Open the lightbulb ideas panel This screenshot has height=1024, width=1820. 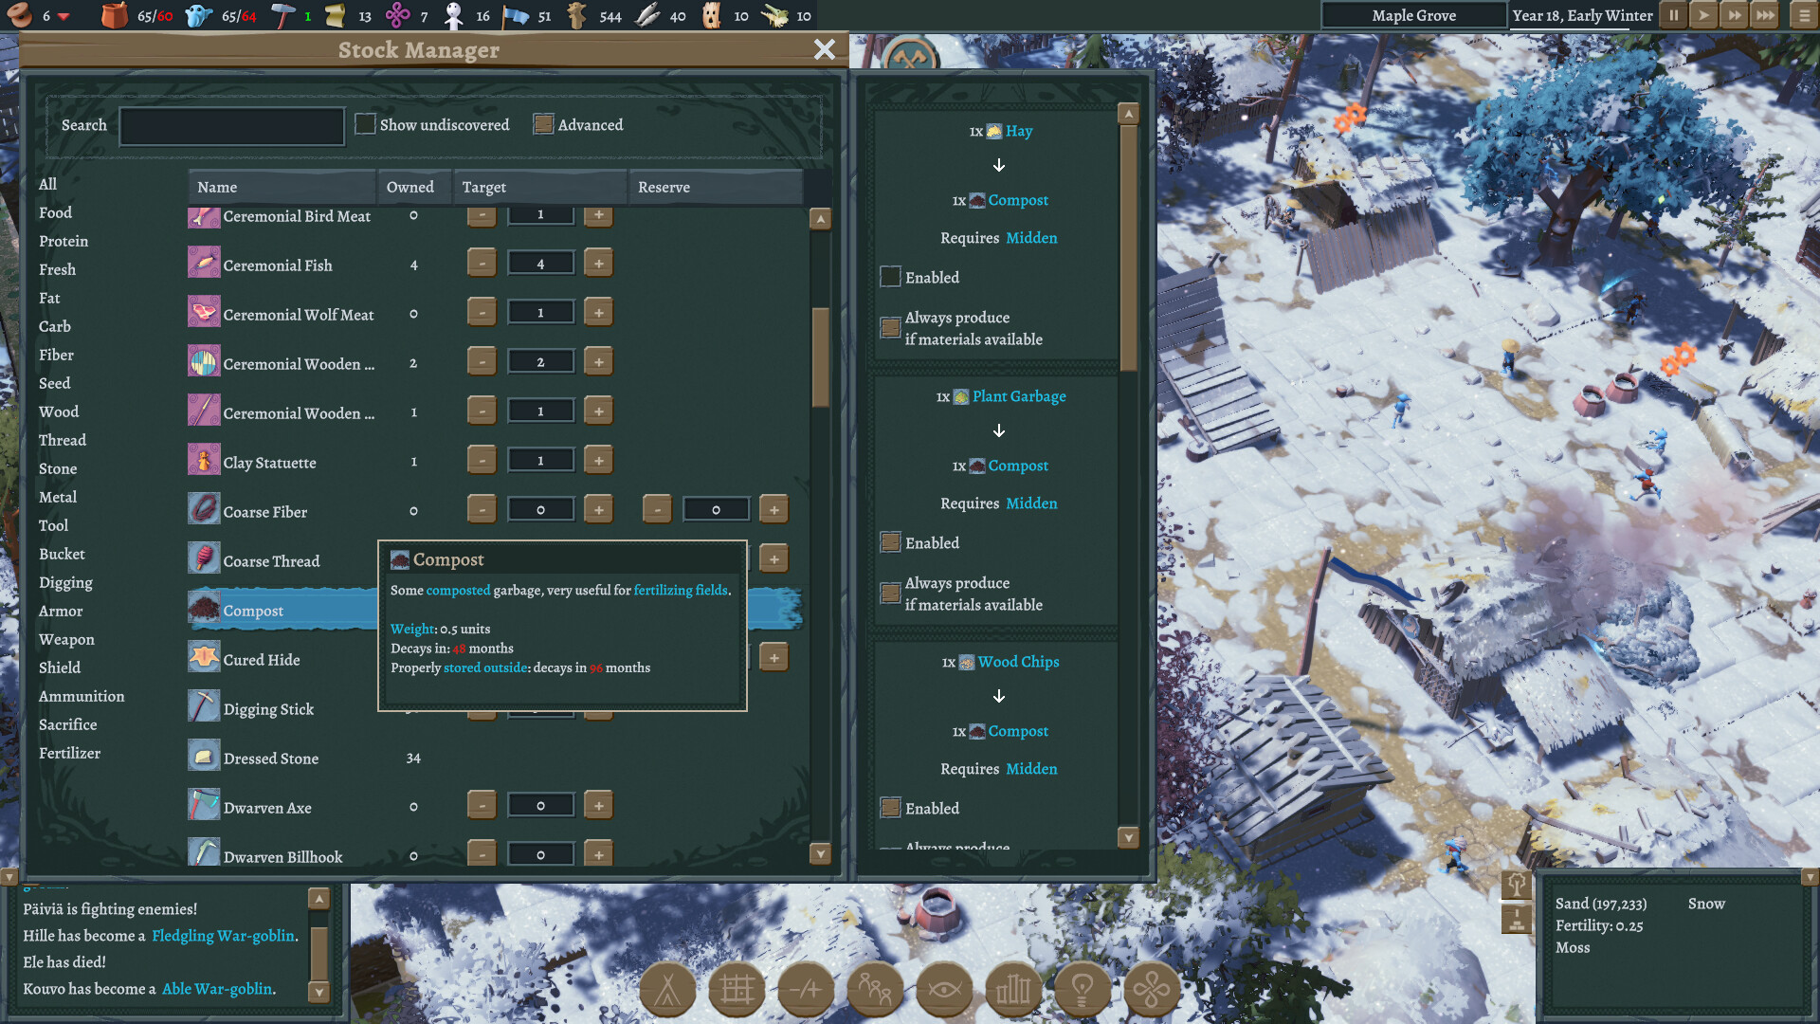(x=1083, y=989)
